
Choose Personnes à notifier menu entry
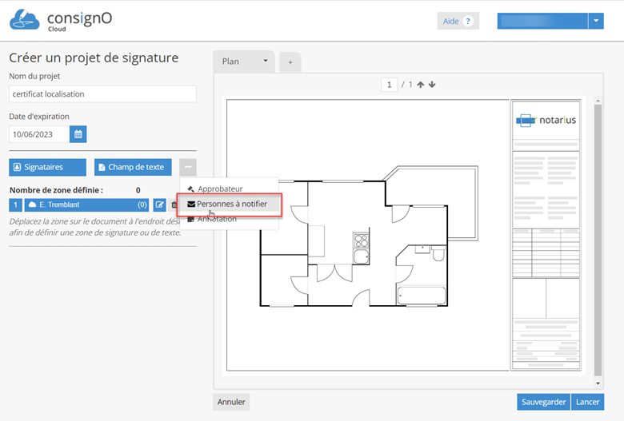click(231, 204)
